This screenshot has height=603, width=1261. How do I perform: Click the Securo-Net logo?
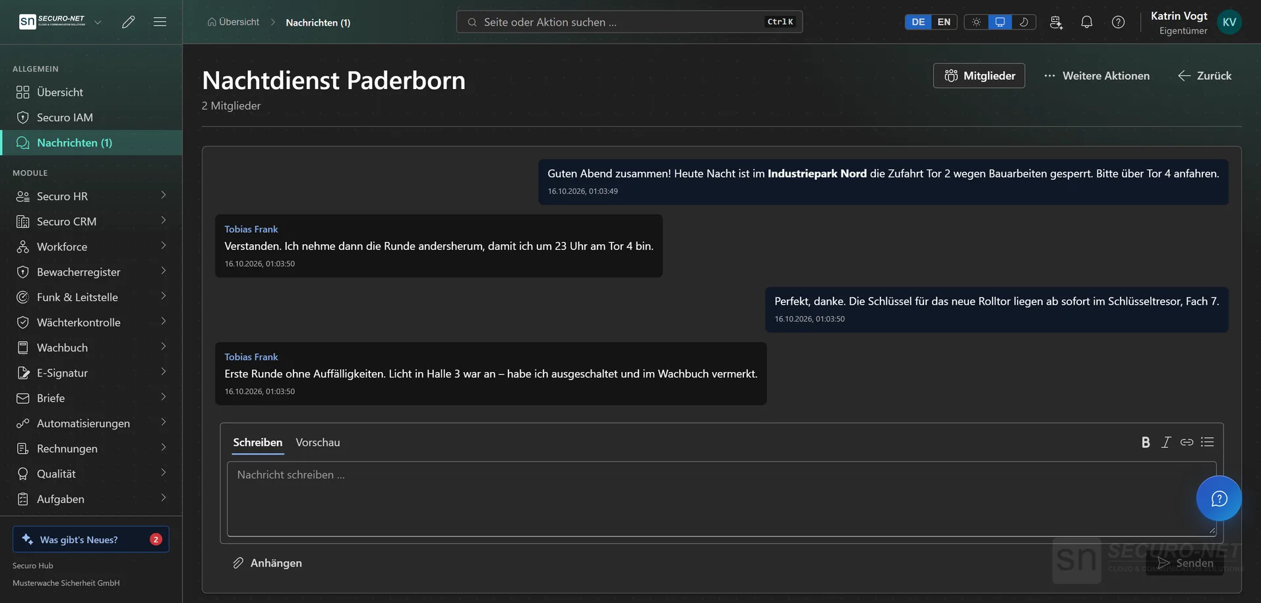click(53, 22)
